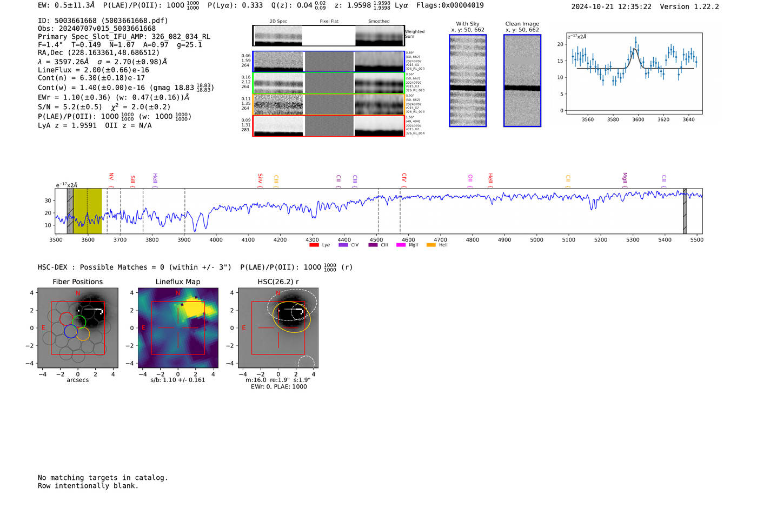Click the yellow highlighted band in the spectrum

88,211
